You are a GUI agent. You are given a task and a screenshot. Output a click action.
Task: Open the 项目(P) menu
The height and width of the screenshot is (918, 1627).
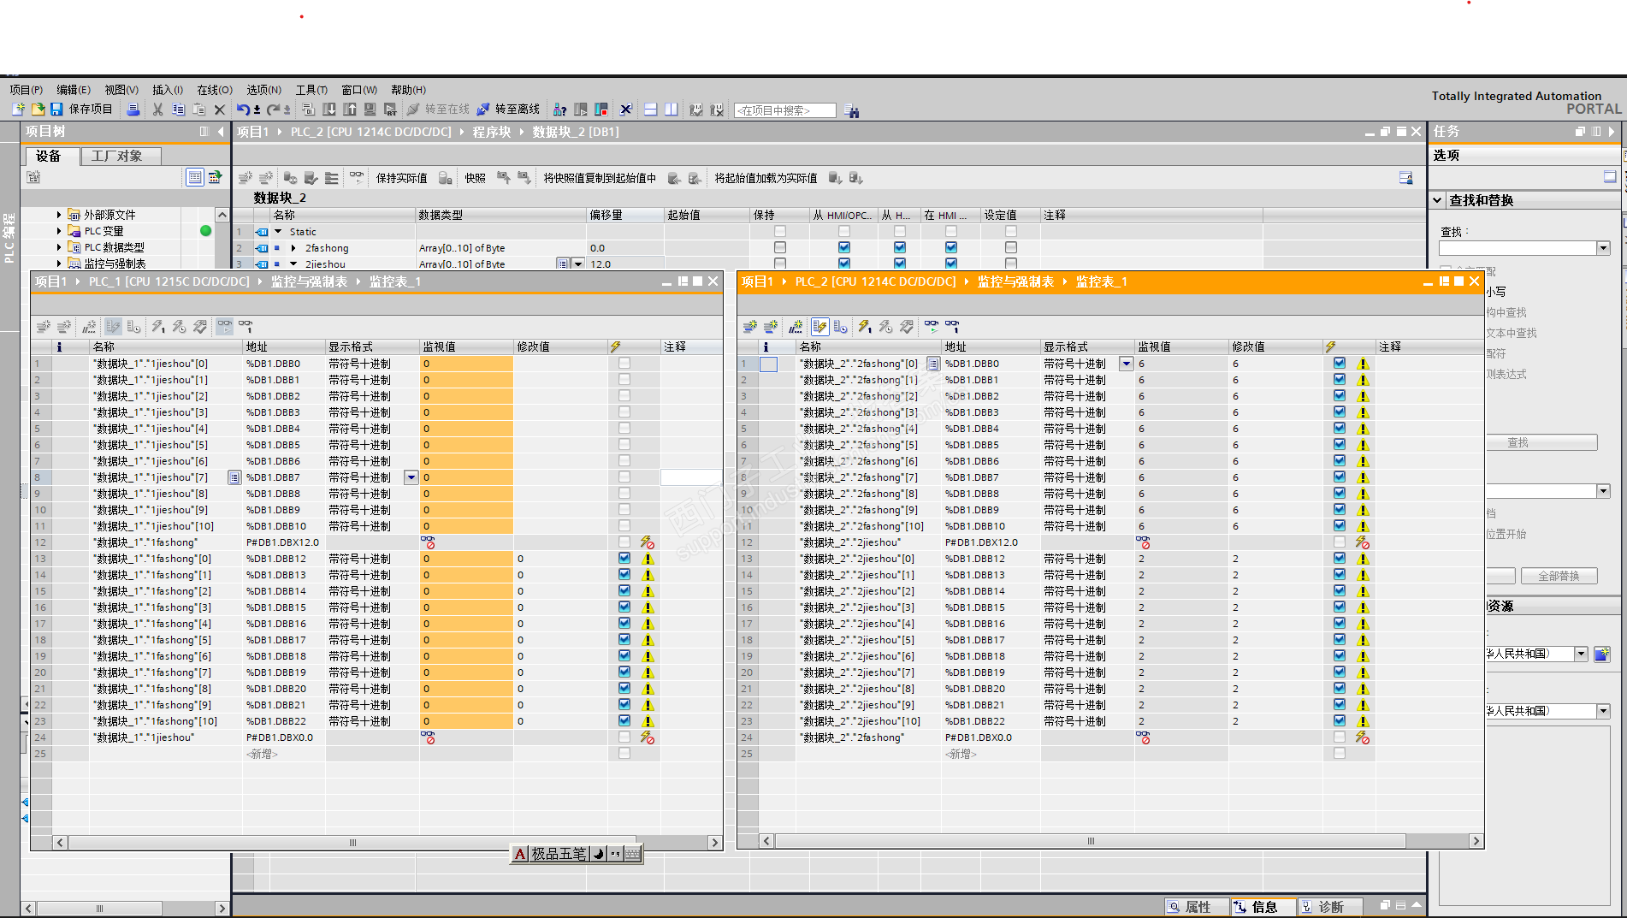click(x=27, y=90)
